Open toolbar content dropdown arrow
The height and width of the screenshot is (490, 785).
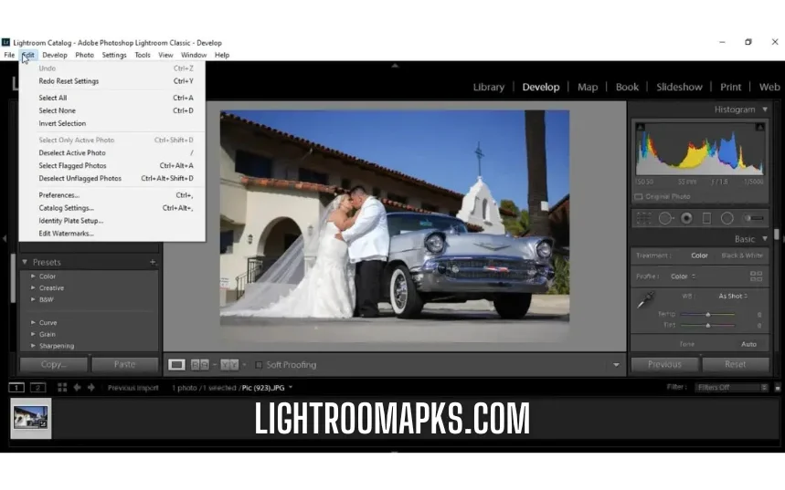coord(616,365)
